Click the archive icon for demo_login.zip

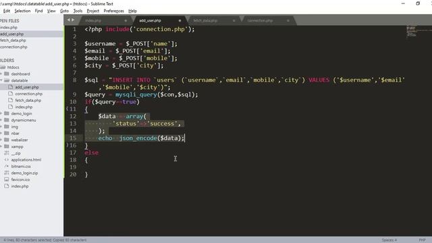click(7, 173)
